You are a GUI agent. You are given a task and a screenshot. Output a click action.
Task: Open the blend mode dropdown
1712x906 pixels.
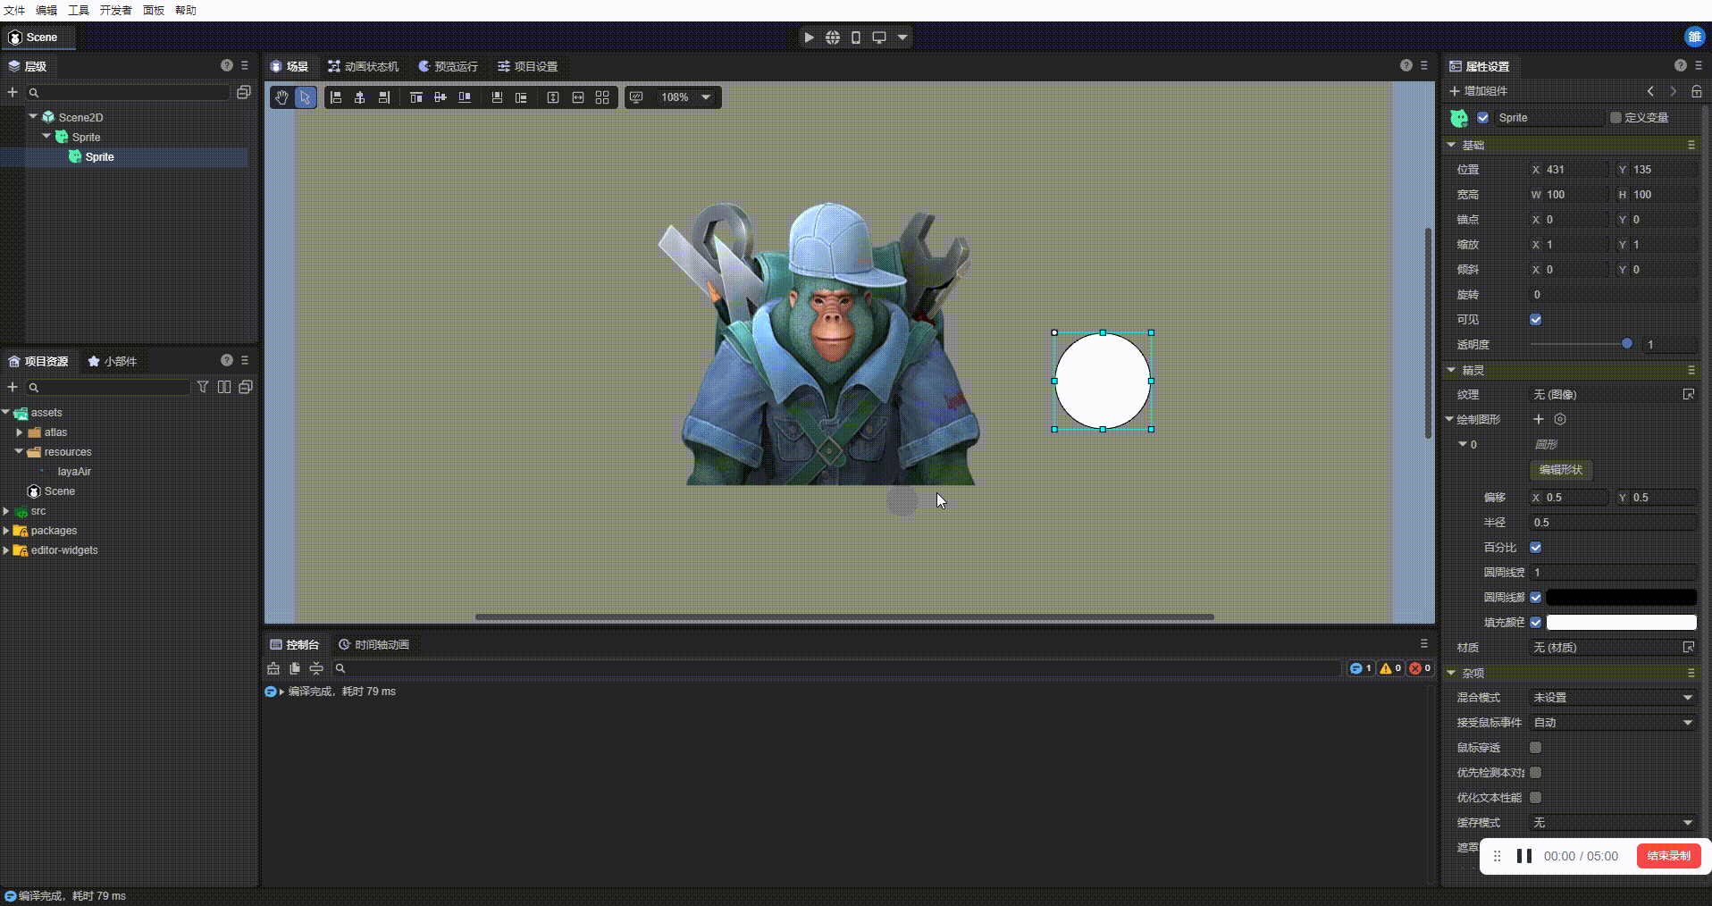1612,698
